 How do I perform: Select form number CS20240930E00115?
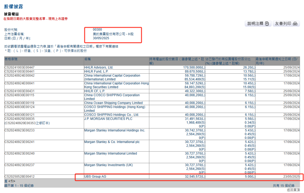pos(19,95)
